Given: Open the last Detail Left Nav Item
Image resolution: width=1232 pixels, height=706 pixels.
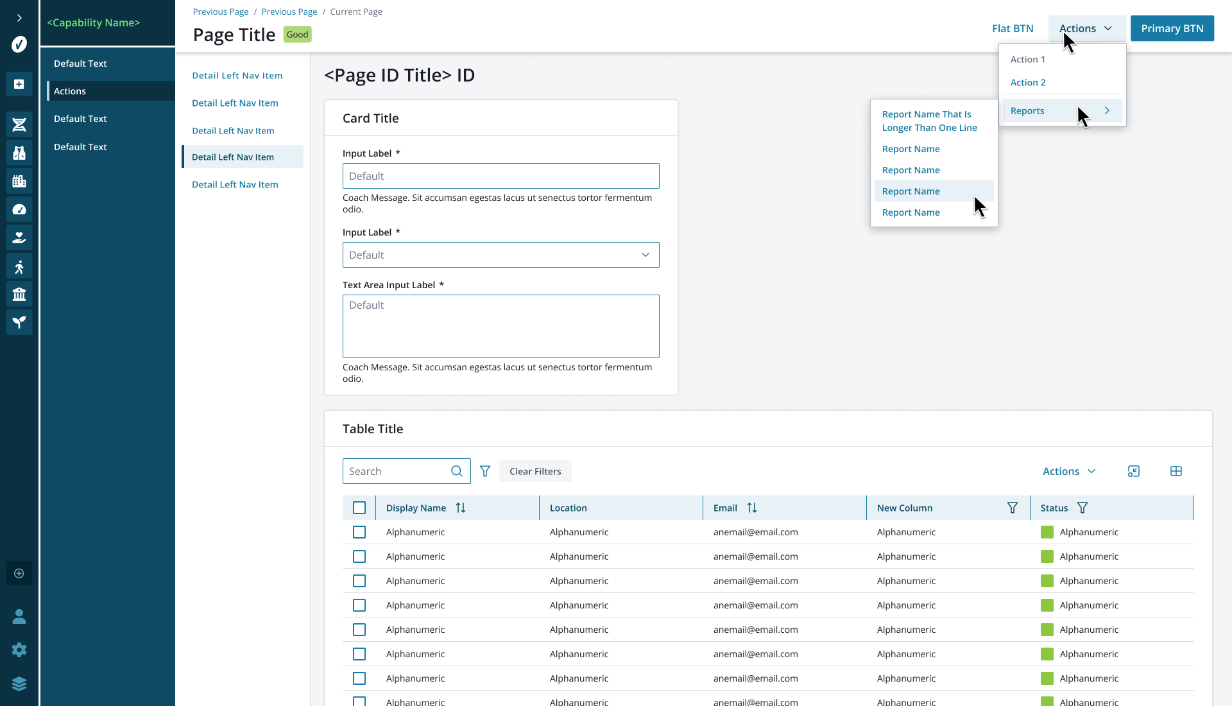Looking at the screenshot, I should tap(235, 184).
